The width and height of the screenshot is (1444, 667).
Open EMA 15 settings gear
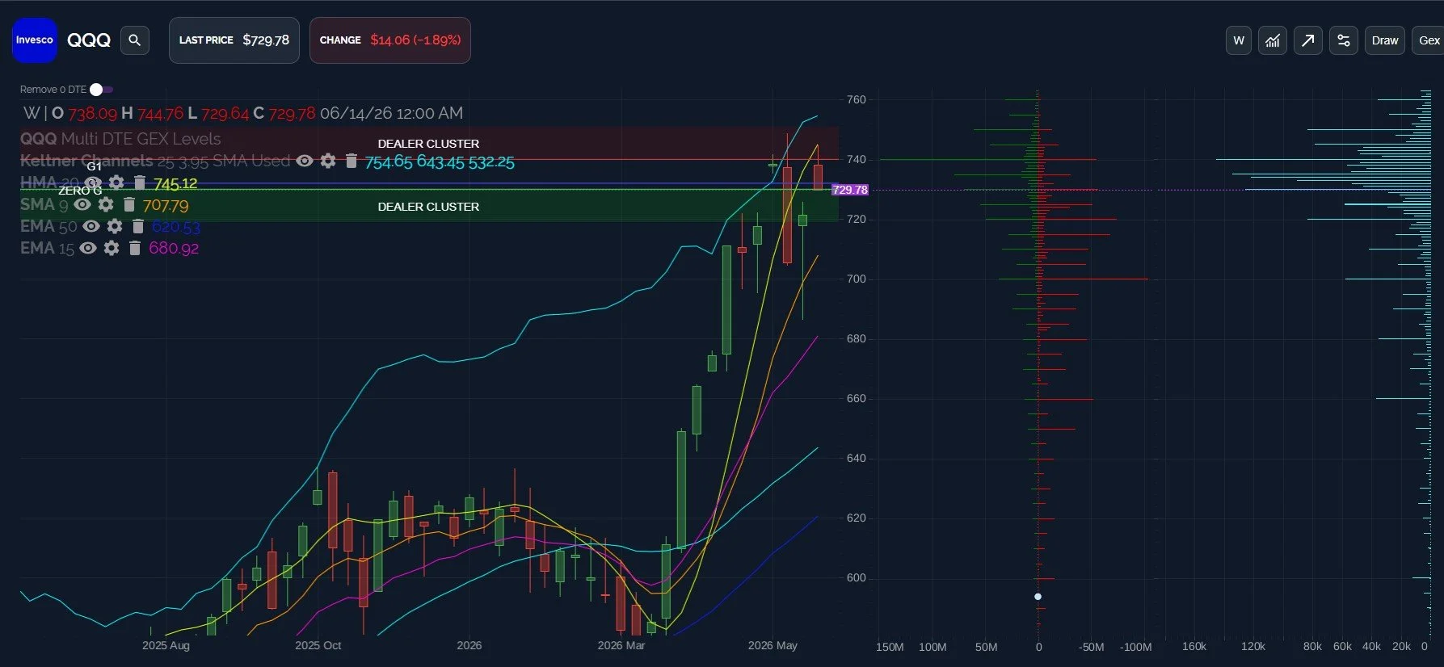(112, 248)
